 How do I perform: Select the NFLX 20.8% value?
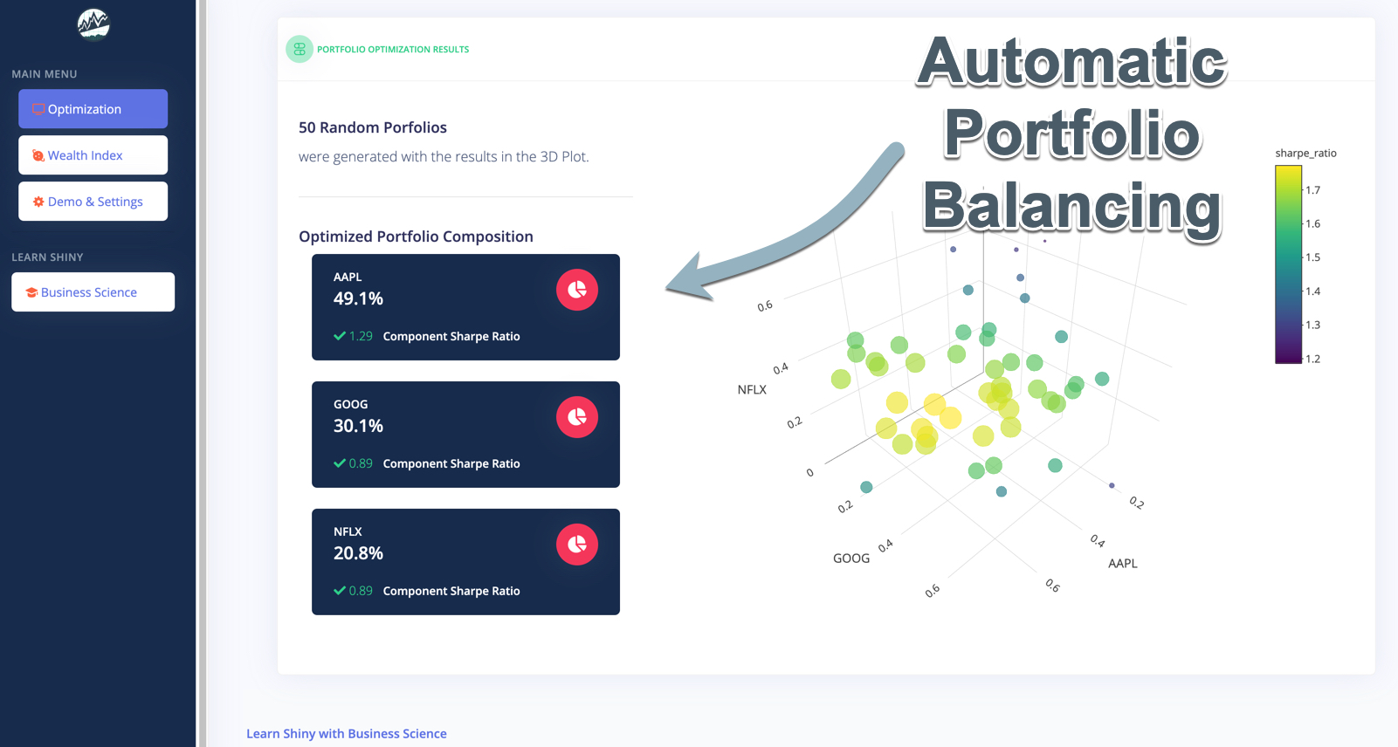point(358,553)
